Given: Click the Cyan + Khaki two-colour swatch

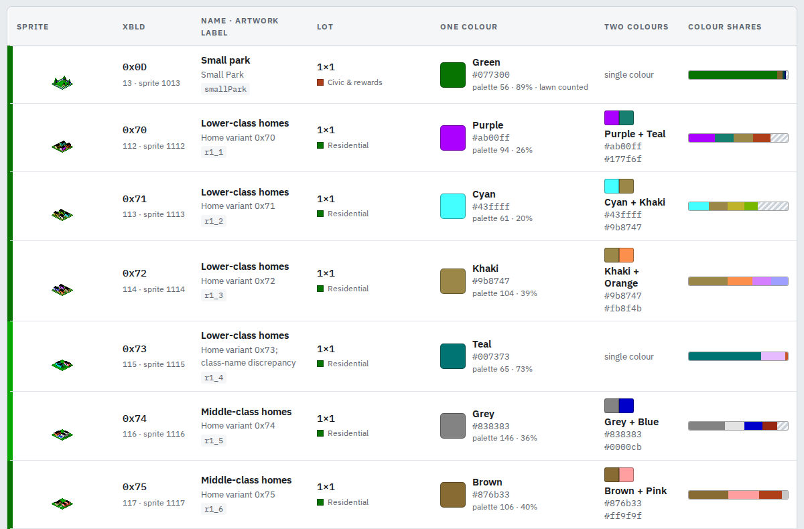Looking at the screenshot, I should (619, 186).
